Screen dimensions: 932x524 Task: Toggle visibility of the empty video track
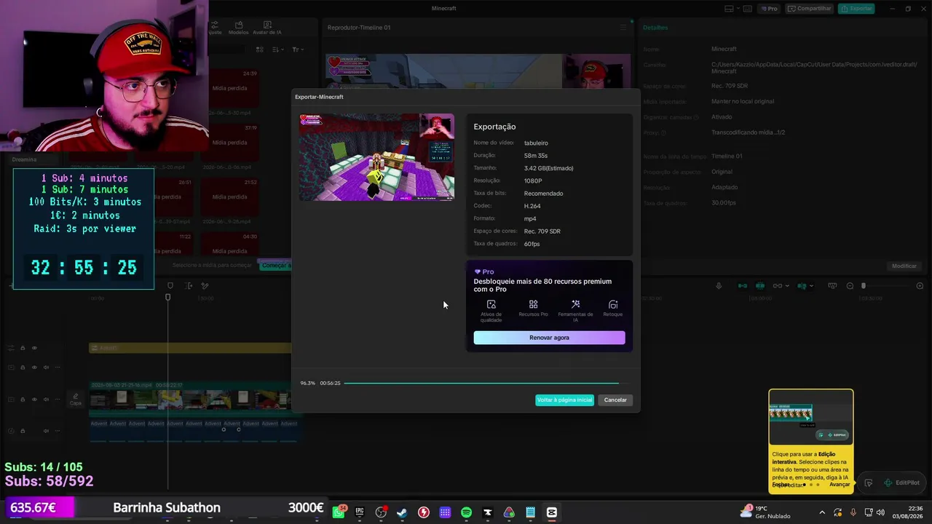tap(33, 368)
